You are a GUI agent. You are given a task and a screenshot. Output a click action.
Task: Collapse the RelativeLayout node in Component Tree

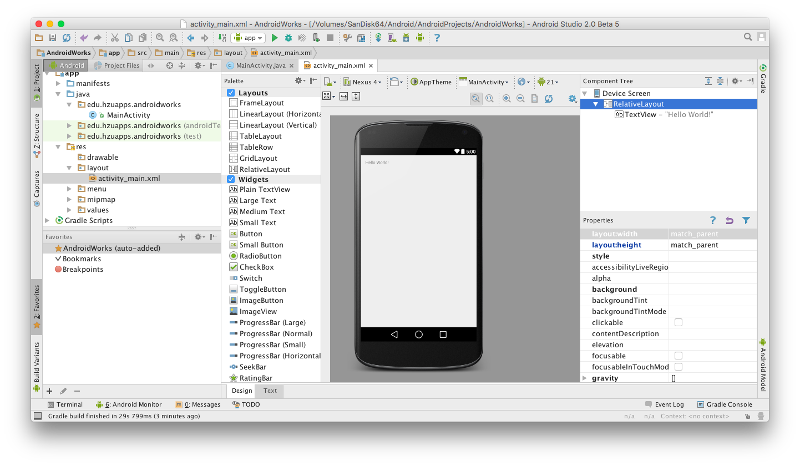click(596, 104)
